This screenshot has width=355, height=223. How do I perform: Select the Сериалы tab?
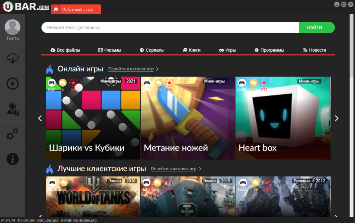(152, 50)
